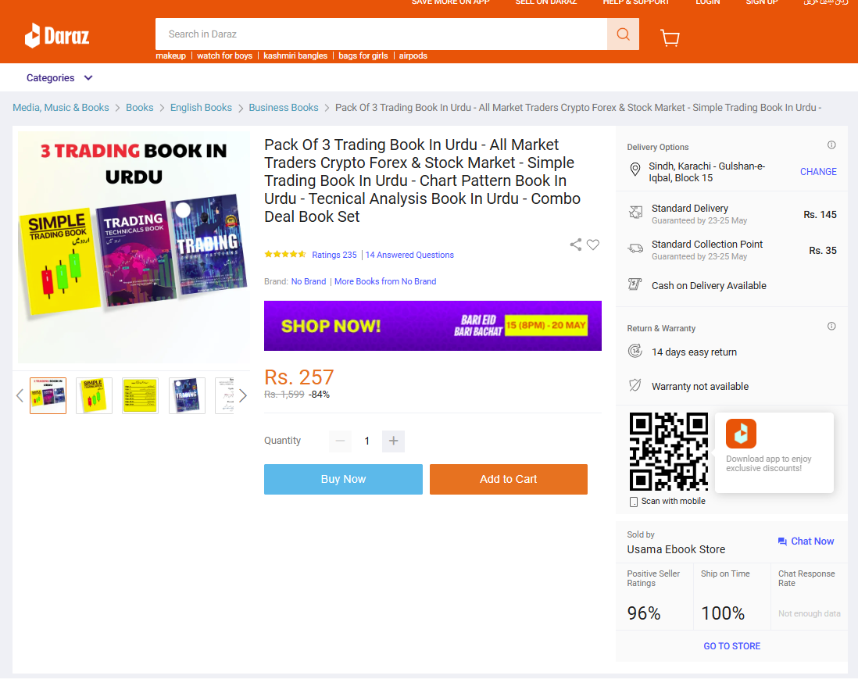Select first thumbnail of three books
Image resolution: width=858 pixels, height=679 pixels.
coord(48,395)
